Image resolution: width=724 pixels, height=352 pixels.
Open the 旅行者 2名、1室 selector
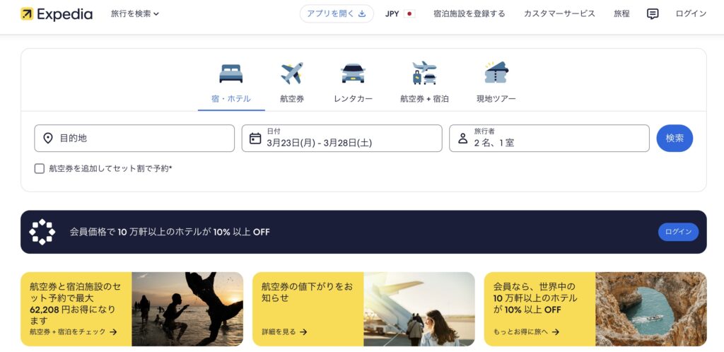click(549, 138)
